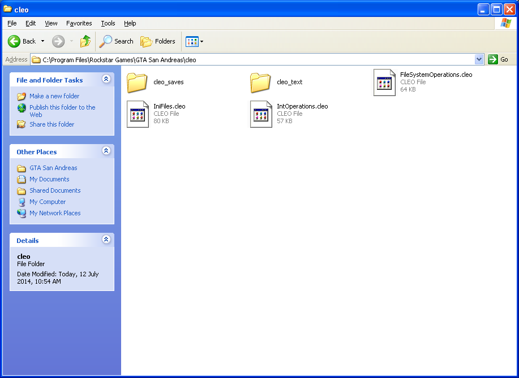
Task: Toggle the Folders tree pane
Action: [158, 41]
